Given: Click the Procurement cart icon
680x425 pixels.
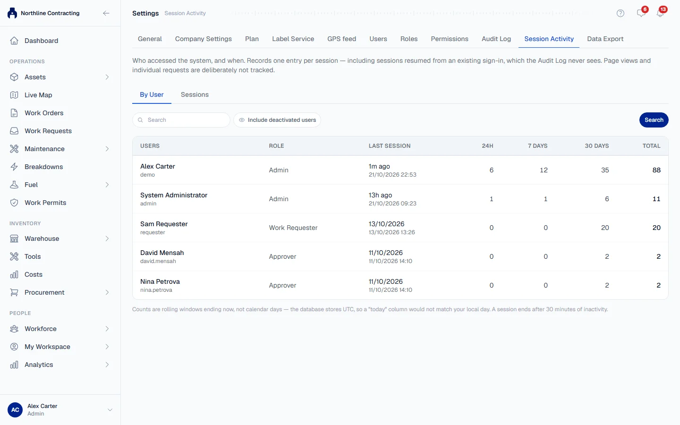Looking at the screenshot, I should click(14, 292).
